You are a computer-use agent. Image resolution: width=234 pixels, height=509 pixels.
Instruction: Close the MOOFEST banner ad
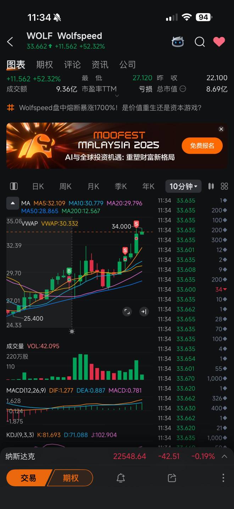pos(221,129)
